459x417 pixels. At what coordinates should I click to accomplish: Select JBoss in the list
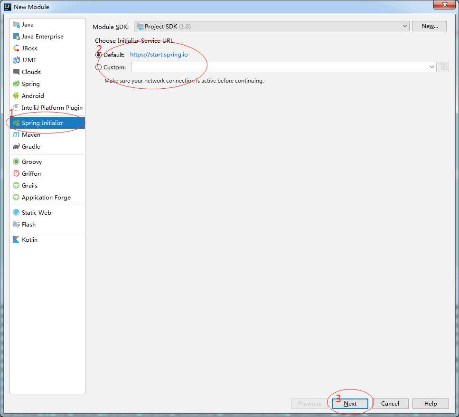47,48
